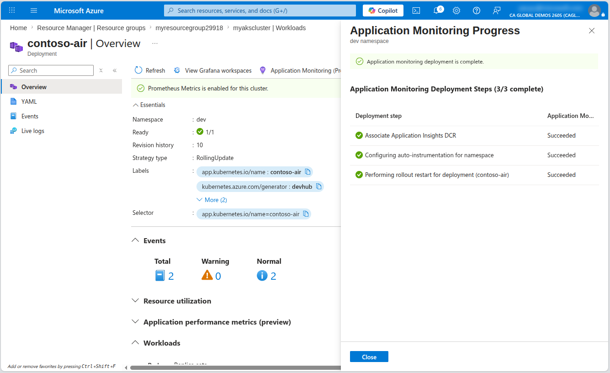Click the Application monitoring deployment is complete message

click(425, 61)
